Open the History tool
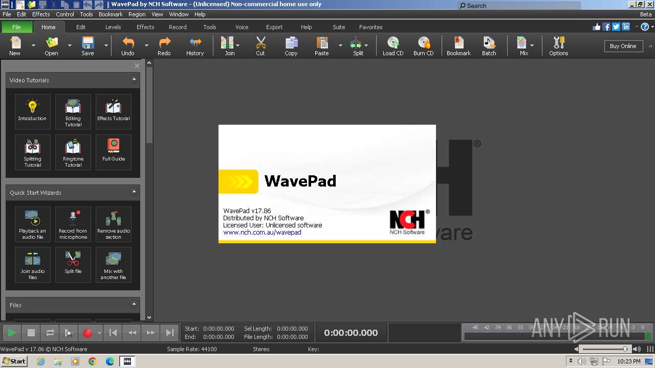The width and height of the screenshot is (655, 368). click(x=195, y=45)
